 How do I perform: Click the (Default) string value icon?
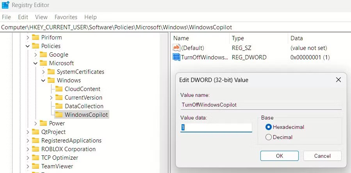pyautogui.click(x=176, y=48)
